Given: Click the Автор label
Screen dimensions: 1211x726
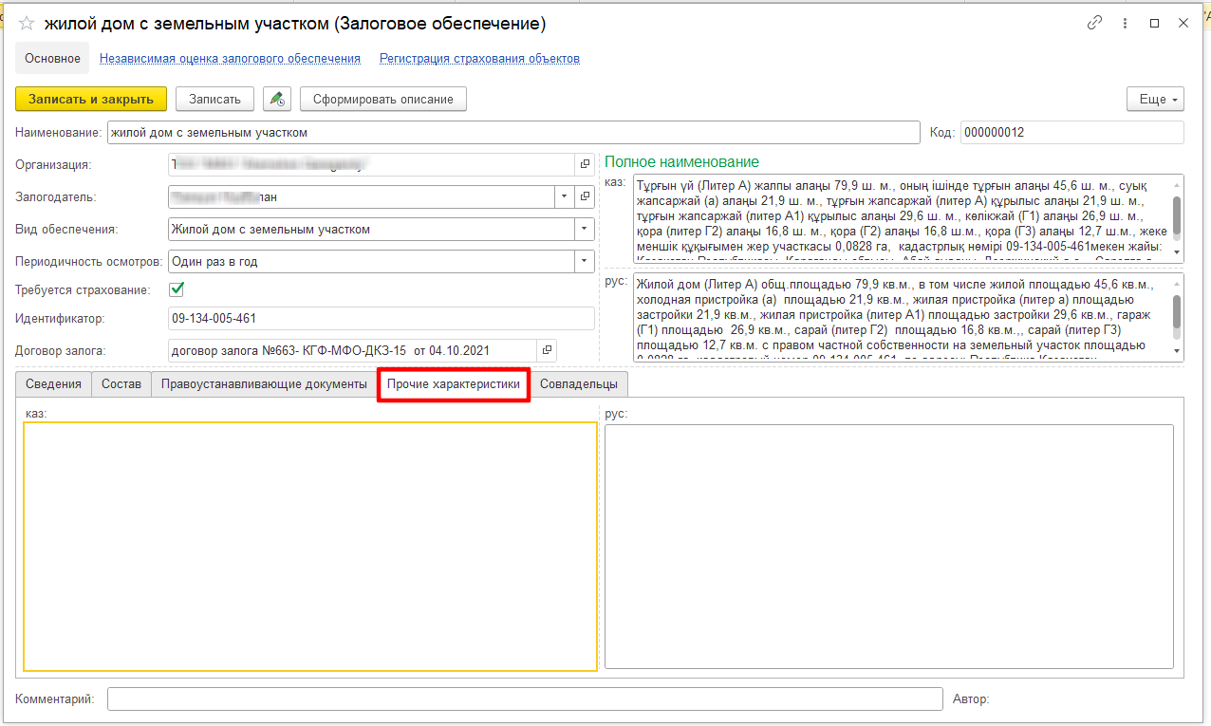Looking at the screenshot, I should 970,699.
